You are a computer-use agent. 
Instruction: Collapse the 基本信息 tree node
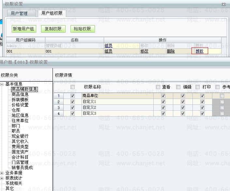(x=2, y=84)
